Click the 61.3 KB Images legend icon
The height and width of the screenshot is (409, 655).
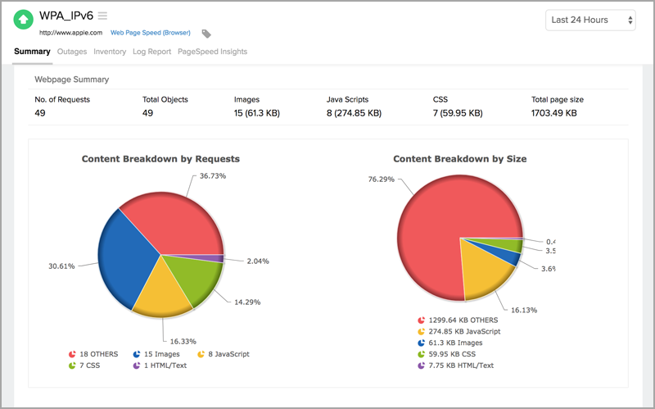pyautogui.click(x=421, y=343)
